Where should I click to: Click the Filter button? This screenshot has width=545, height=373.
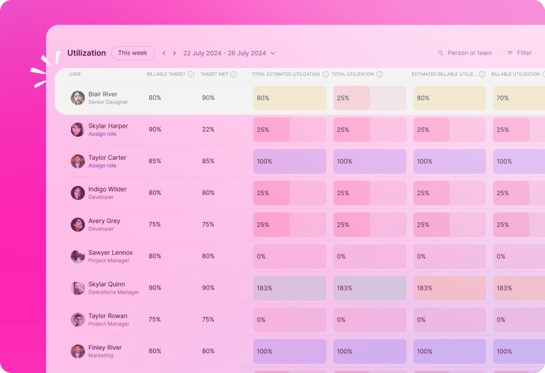[x=519, y=52]
